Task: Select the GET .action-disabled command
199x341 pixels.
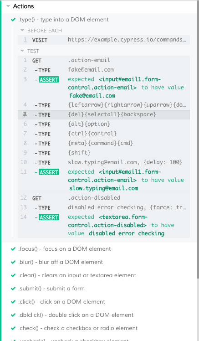Action: 104,198
